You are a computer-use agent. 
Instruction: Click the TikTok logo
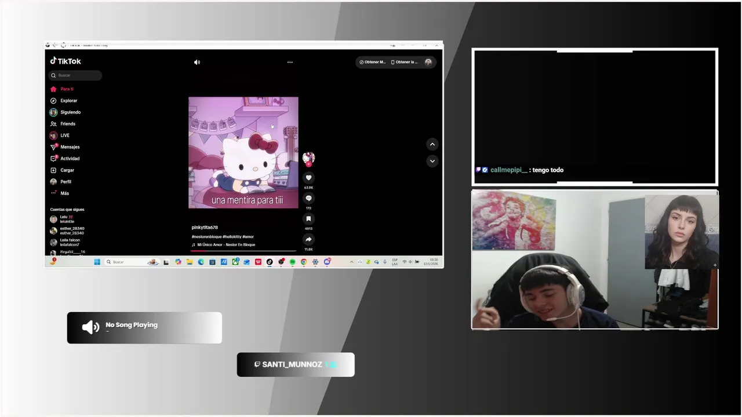[x=66, y=61]
